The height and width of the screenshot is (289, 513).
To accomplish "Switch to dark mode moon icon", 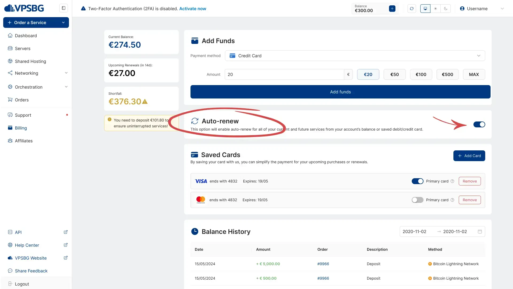I will (x=445, y=9).
